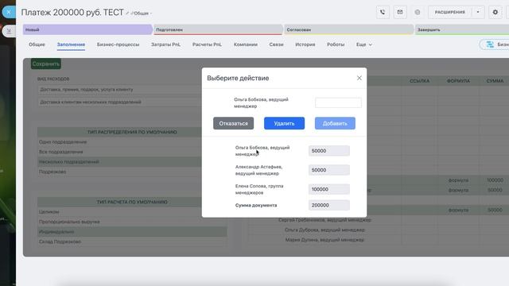The image size is (509, 286).
Task: Click the Добавить button
Action: tap(335, 123)
